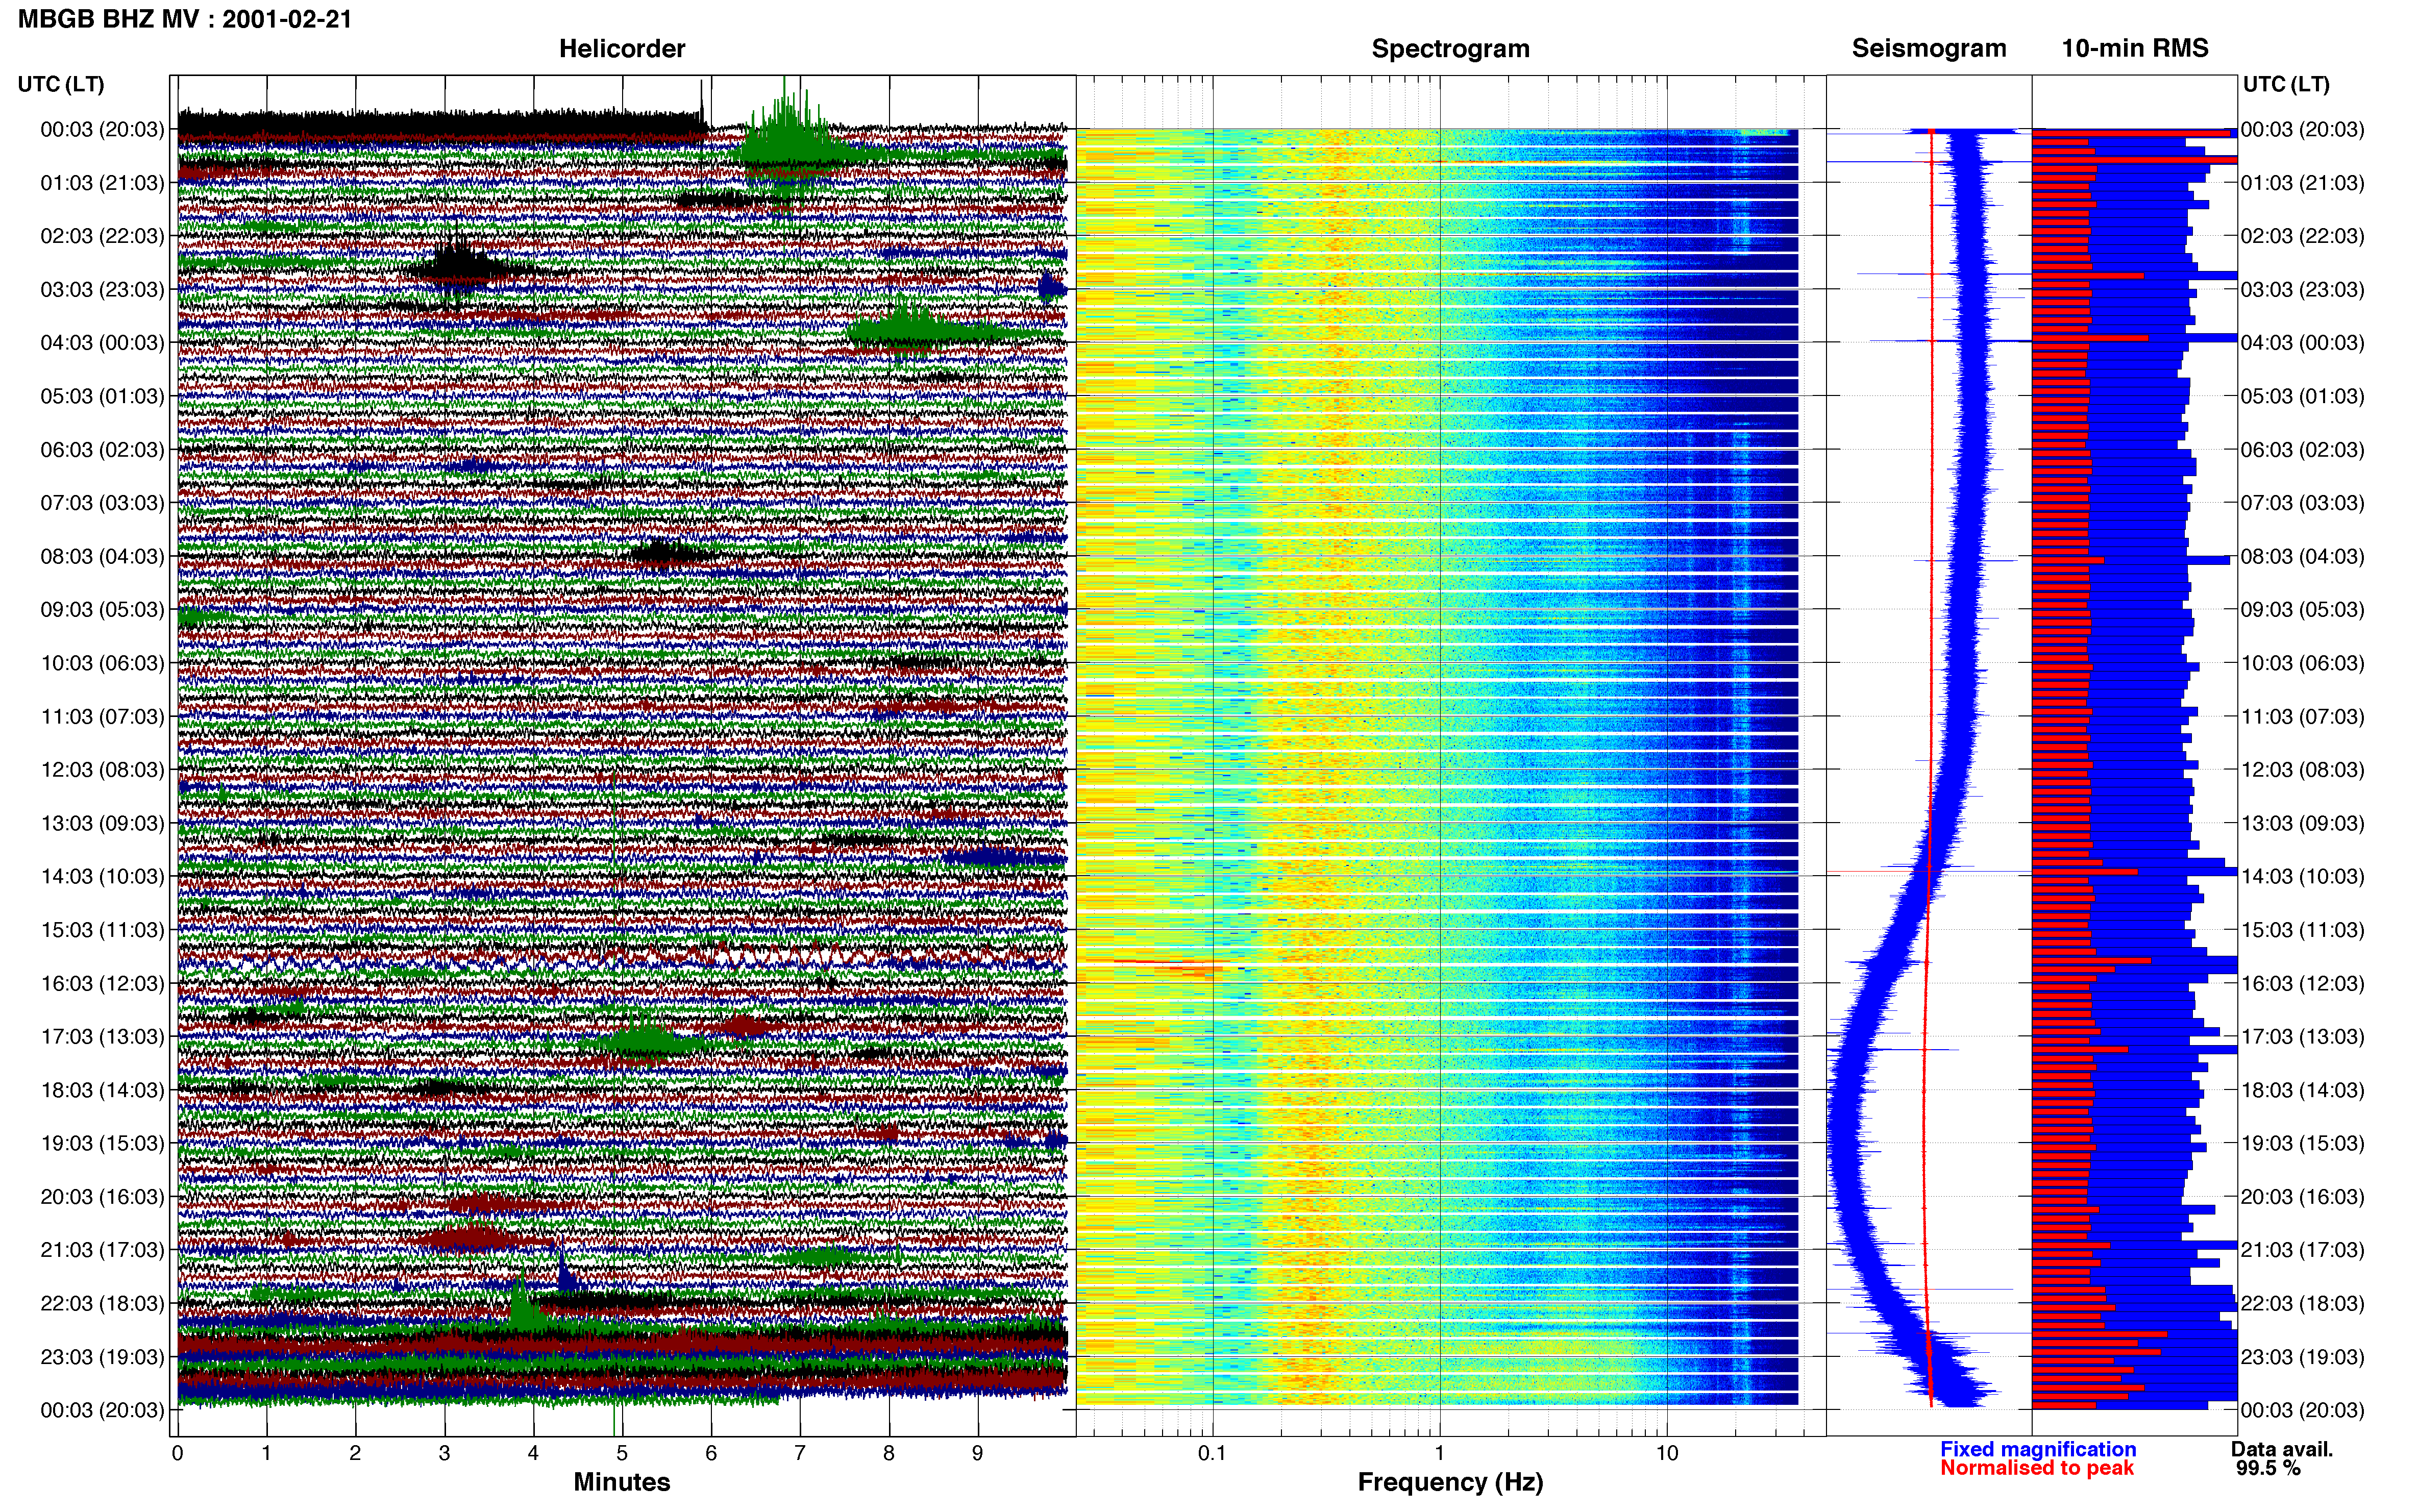2419x1512 pixels.
Task: Click the right '12:03 (08:03)' time label
Action: click(2303, 770)
